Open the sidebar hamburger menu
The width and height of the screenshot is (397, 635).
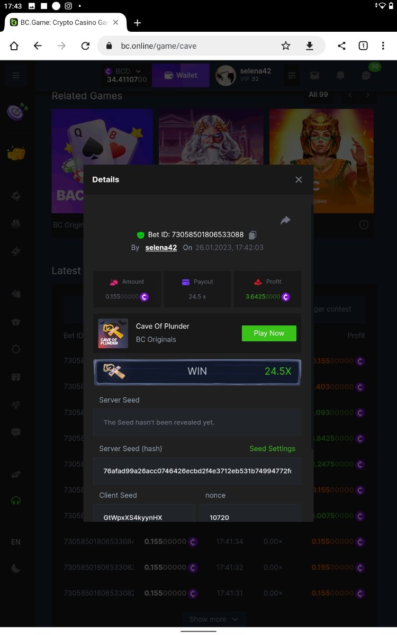16,76
